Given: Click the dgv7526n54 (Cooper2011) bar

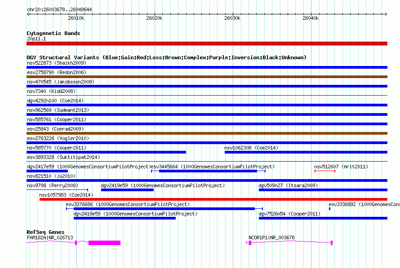Looking at the screenshot, I should (323, 218).
